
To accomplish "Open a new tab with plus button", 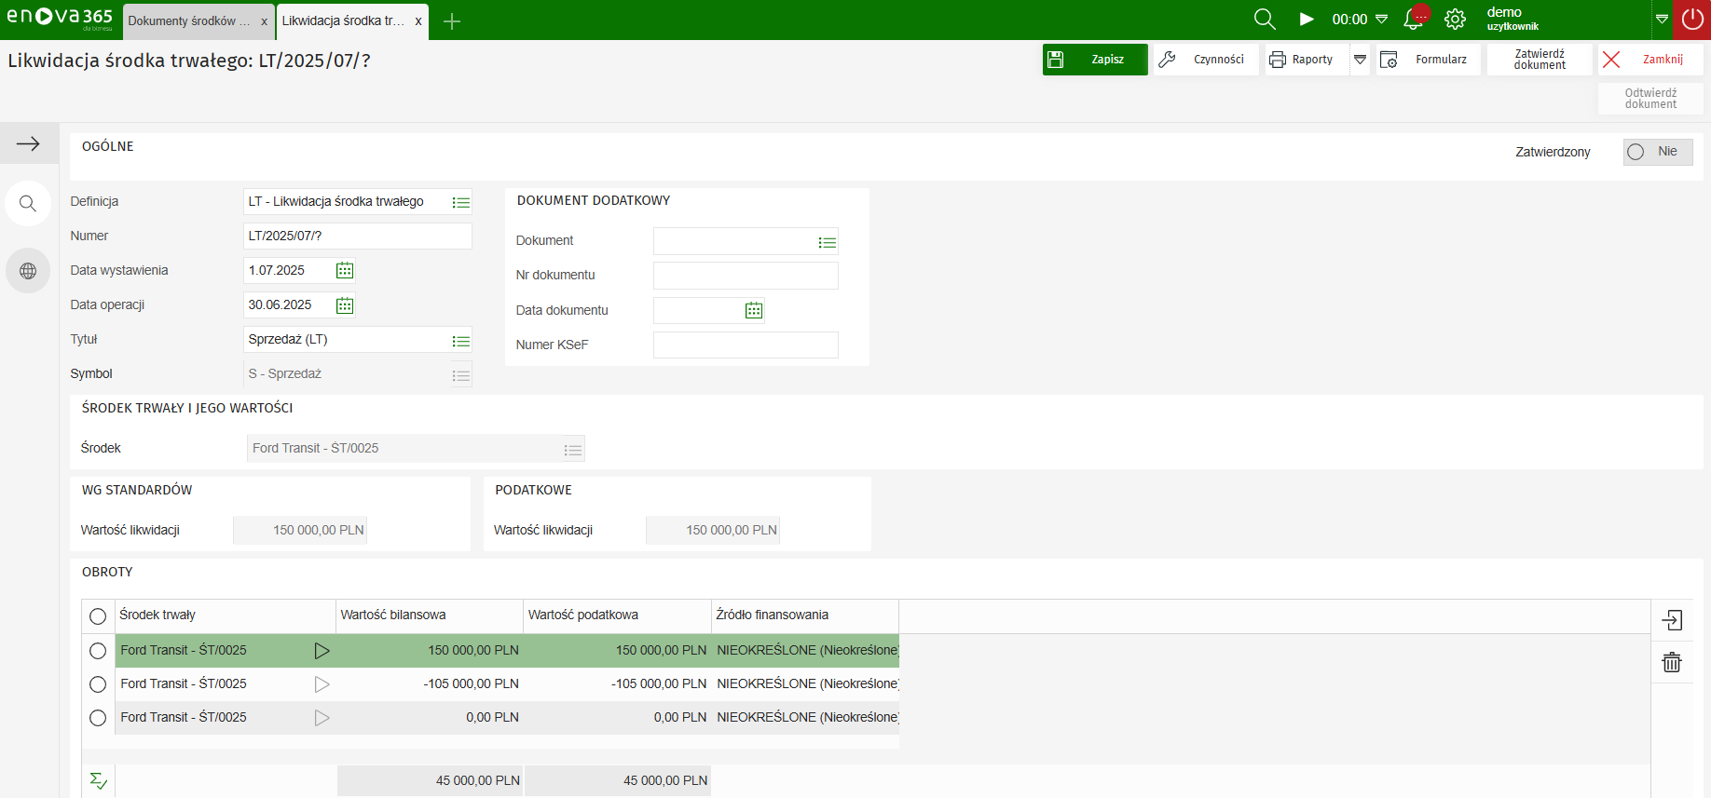I will tap(452, 21).
